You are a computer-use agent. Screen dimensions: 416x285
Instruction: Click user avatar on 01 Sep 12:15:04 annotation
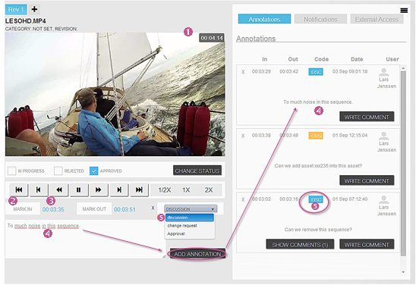[383, 136]
